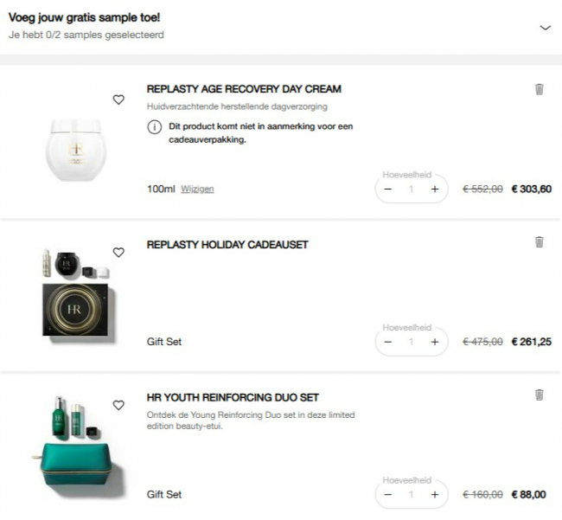This screenshot has width=562, height=520.
Task: Increase quantity of Replasty Holiday Cadeauset
Action: click(435, 342)
